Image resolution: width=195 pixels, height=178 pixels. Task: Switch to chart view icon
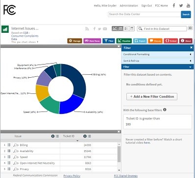pyautogui.click(x=115, y=28)
